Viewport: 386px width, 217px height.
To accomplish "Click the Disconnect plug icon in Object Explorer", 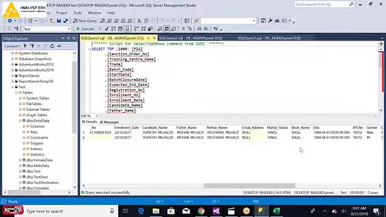I will click(x=31, y=46).
